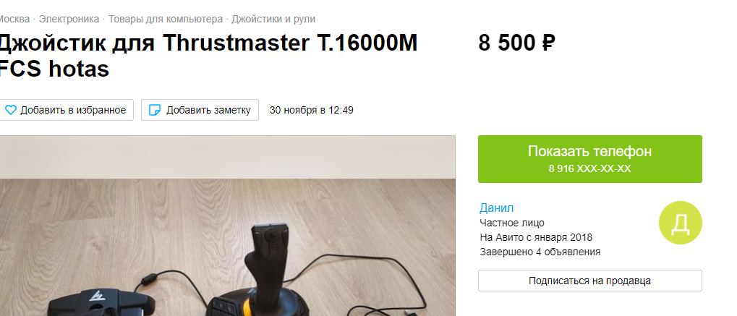Click the 8 500 ₽ price

coord(516,43)
